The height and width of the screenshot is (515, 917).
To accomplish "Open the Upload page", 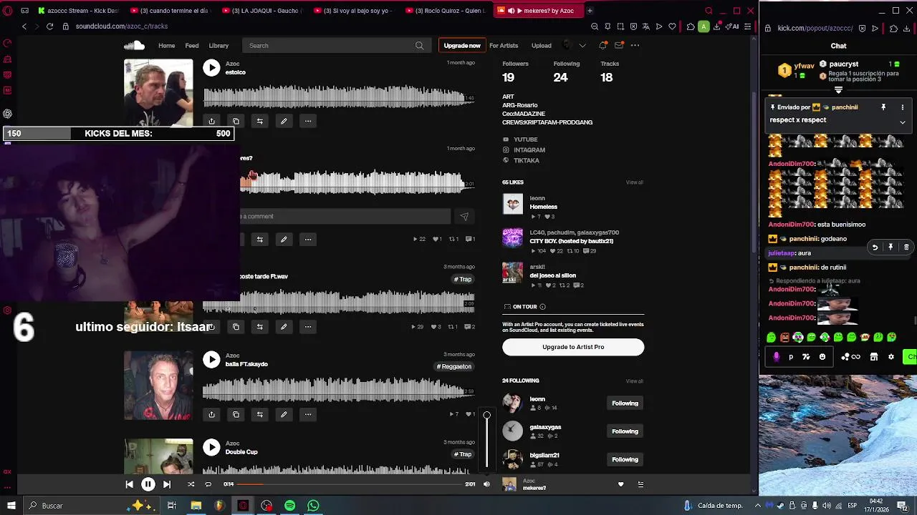I will (x=542, y=46).
